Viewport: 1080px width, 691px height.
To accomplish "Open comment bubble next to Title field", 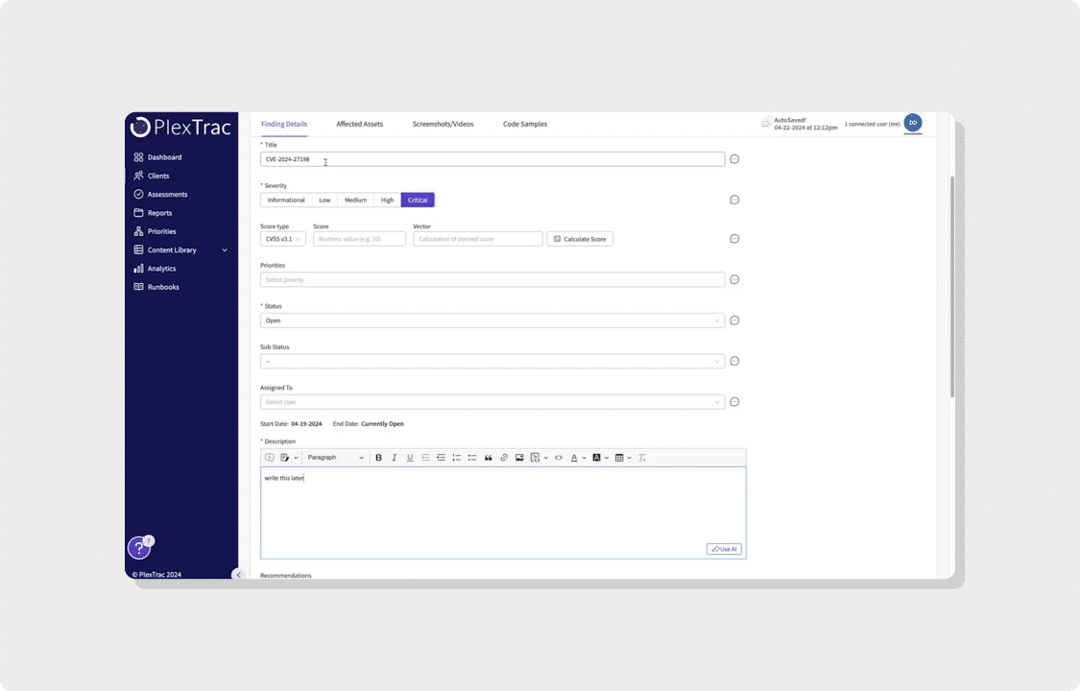I will pyautogui.click(x=735, y=159).
